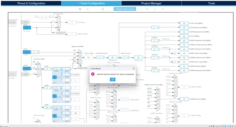This screenshot has width=236, height=127.
Task: Open the DIVM3 /32 dropdown
Action: [x=48, y=108]
